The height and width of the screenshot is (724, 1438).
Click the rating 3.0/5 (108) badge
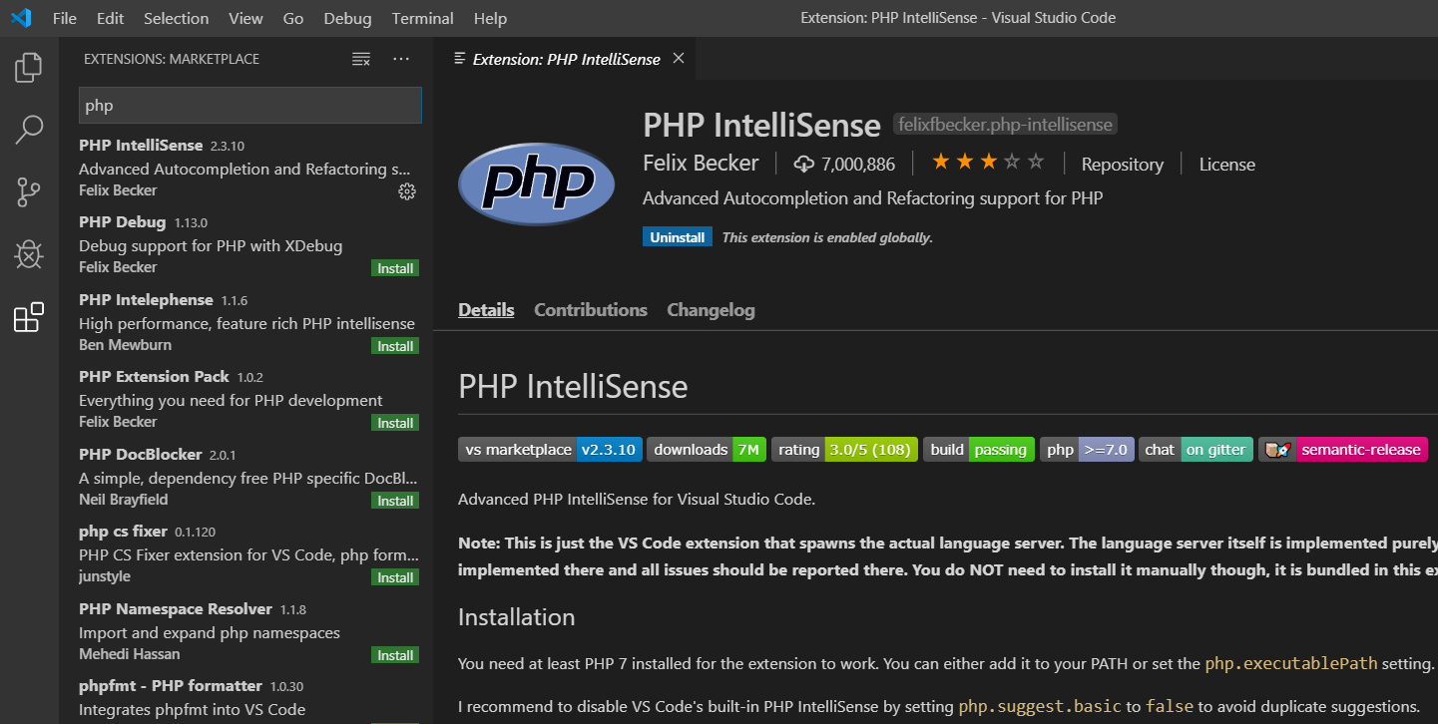[844, 450]
